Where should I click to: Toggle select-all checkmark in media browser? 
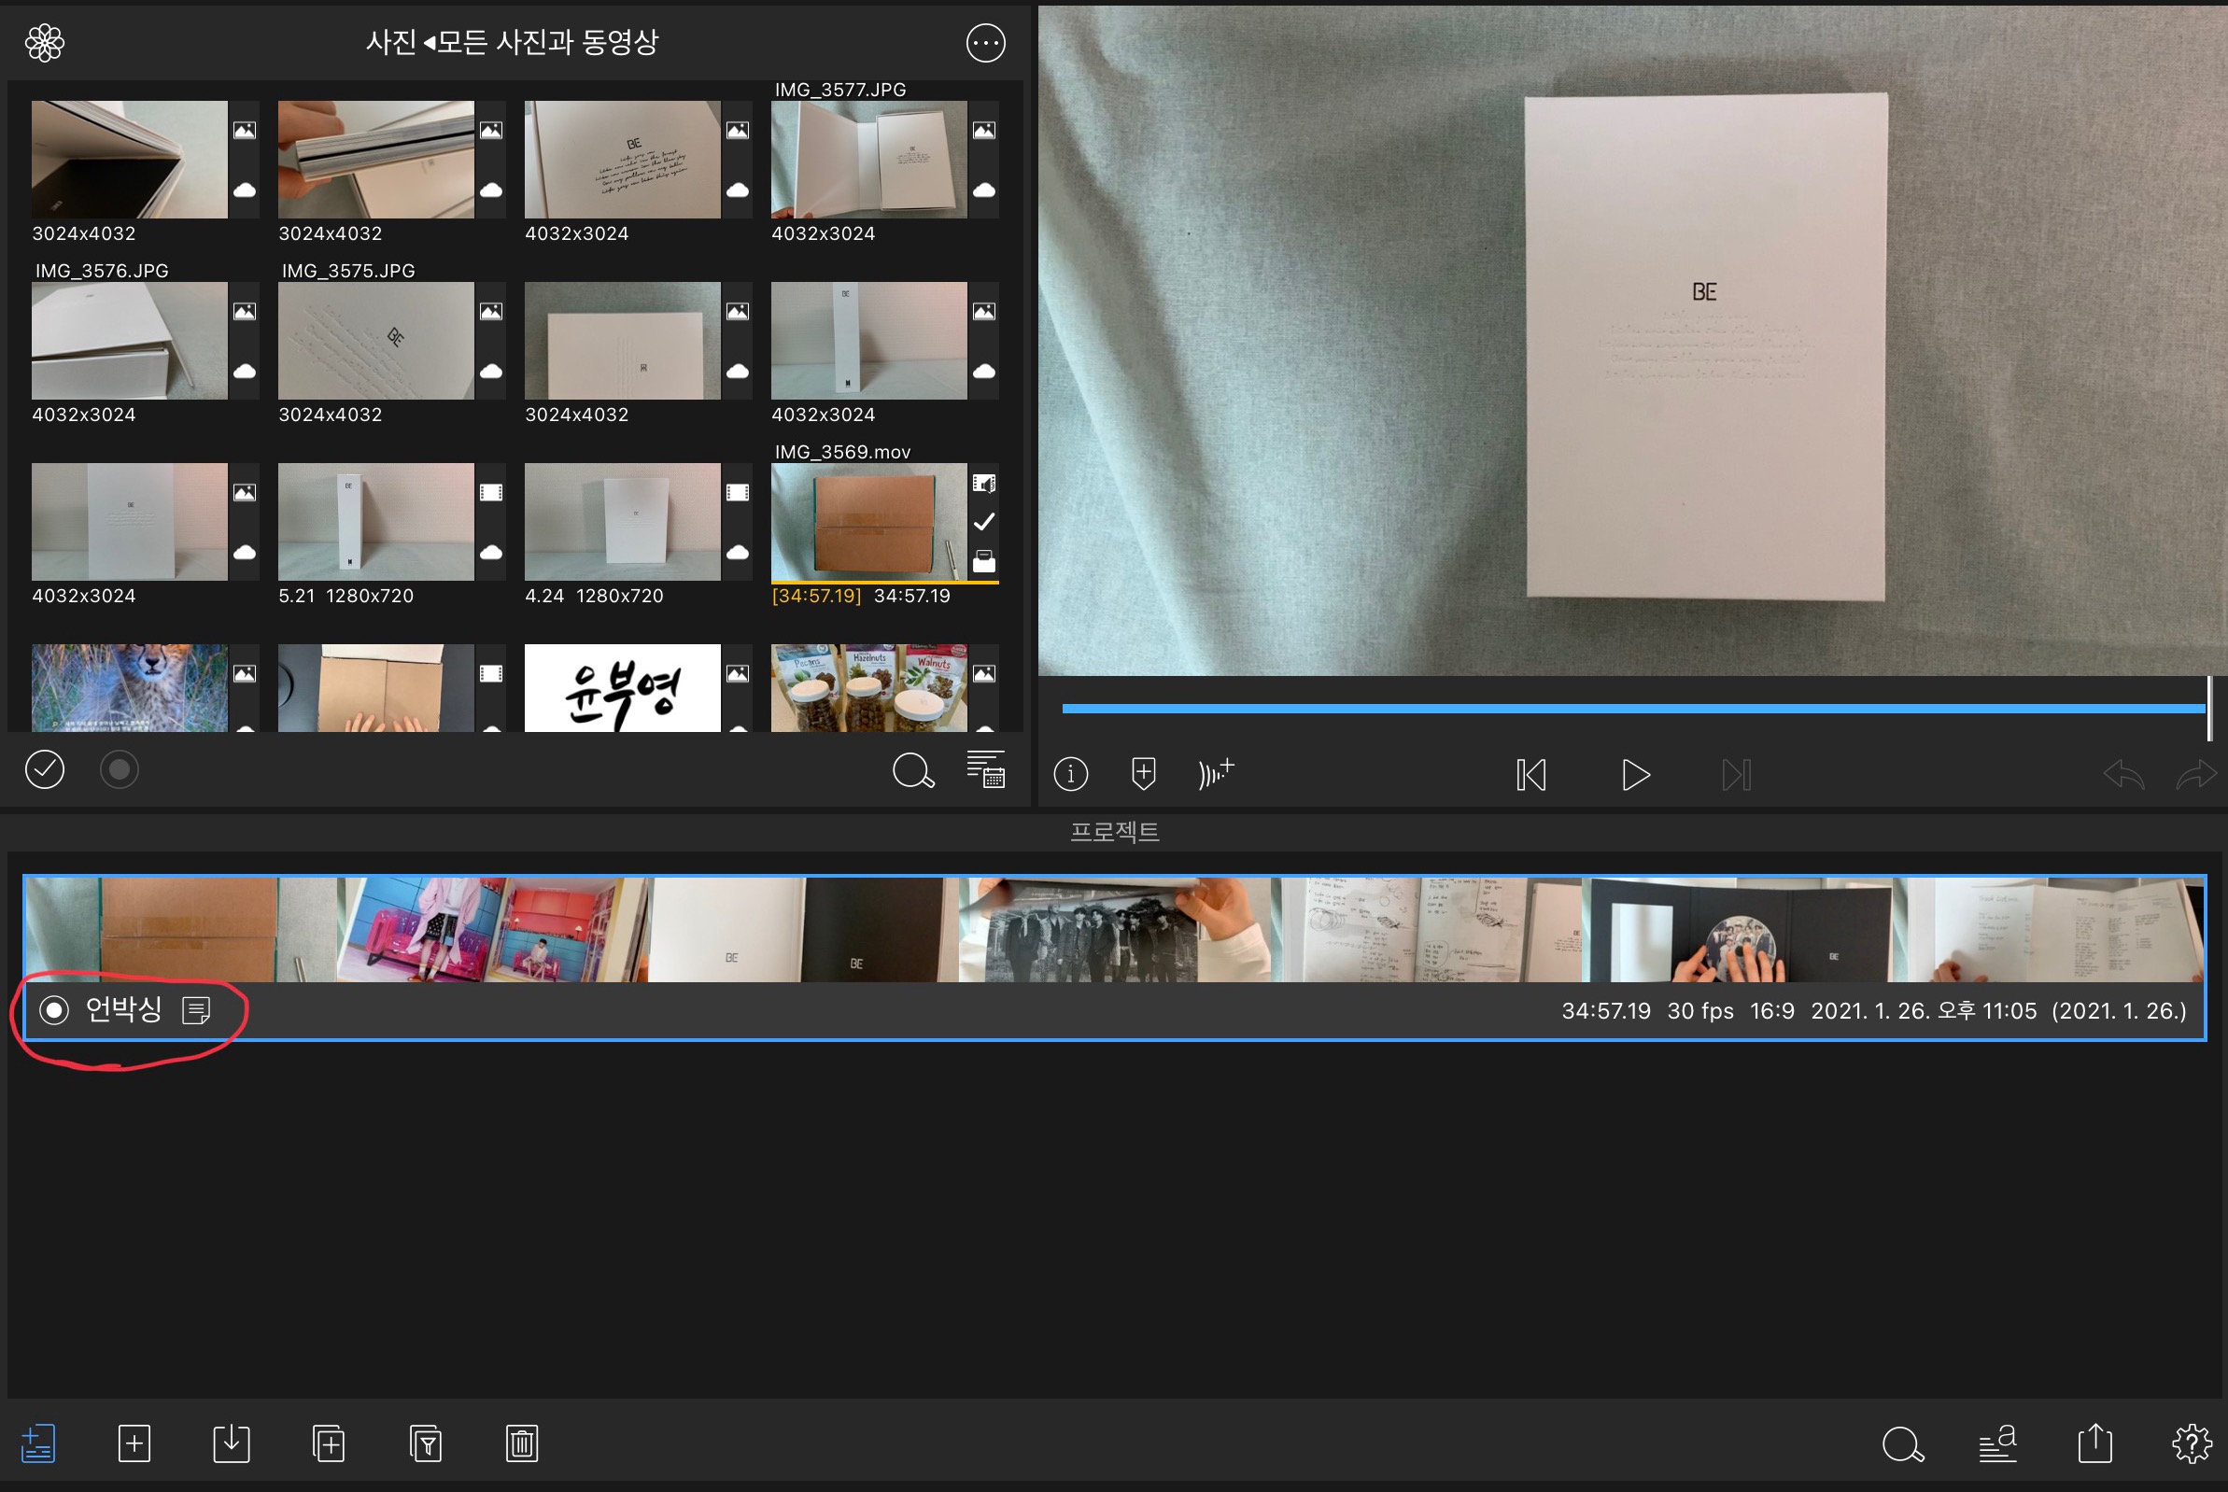coord(45,769)
